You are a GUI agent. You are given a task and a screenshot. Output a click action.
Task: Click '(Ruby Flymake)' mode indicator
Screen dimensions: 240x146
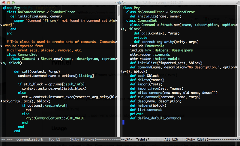[x=83, y=139]
